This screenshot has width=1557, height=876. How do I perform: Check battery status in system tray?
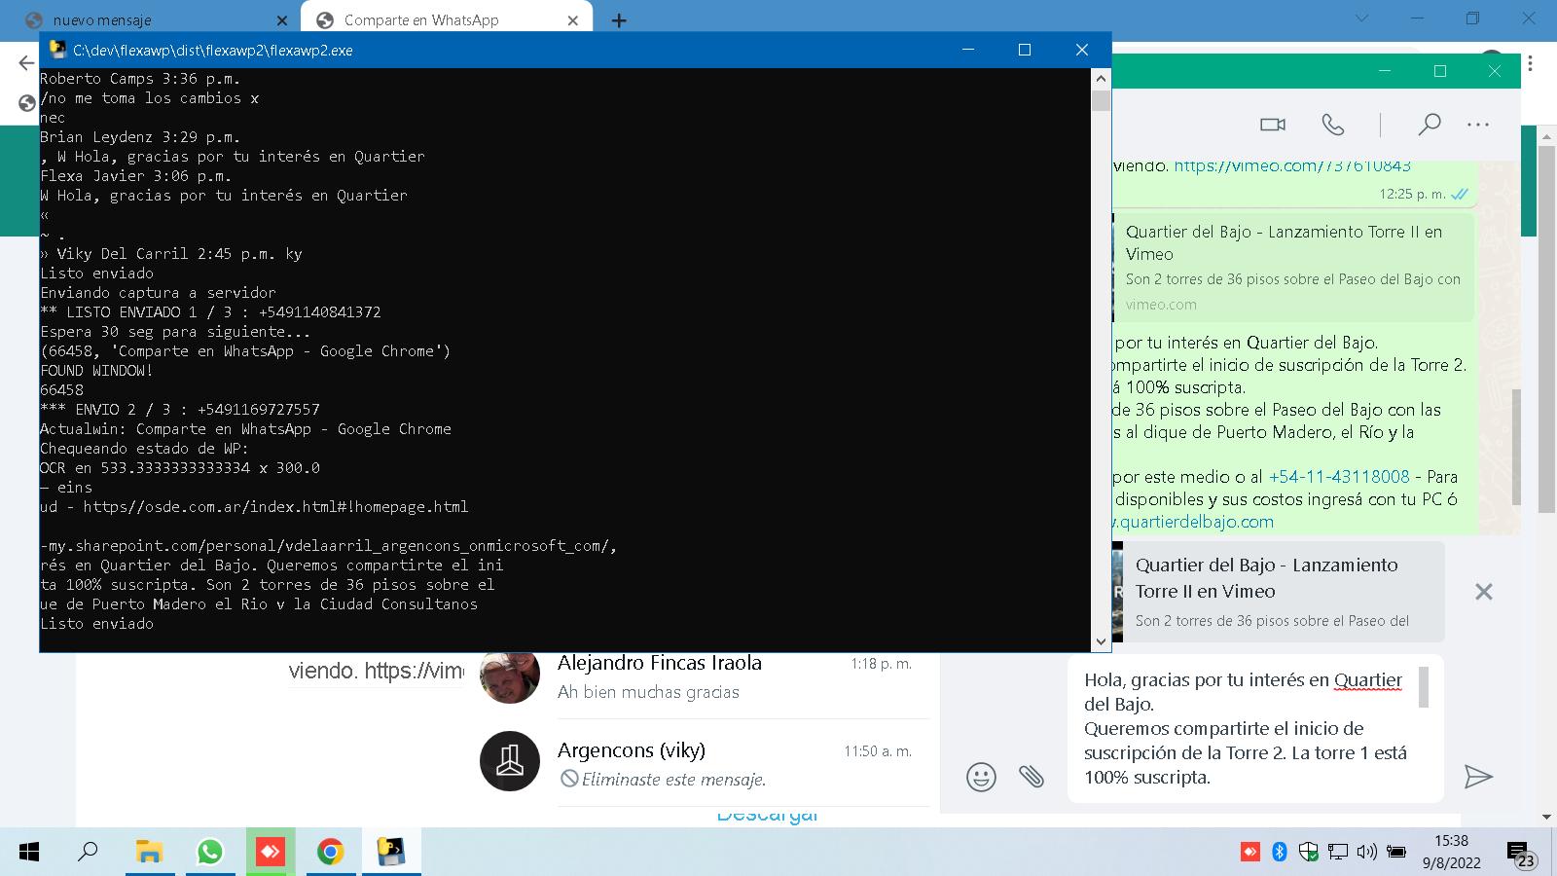click(x=1396, y=853)
